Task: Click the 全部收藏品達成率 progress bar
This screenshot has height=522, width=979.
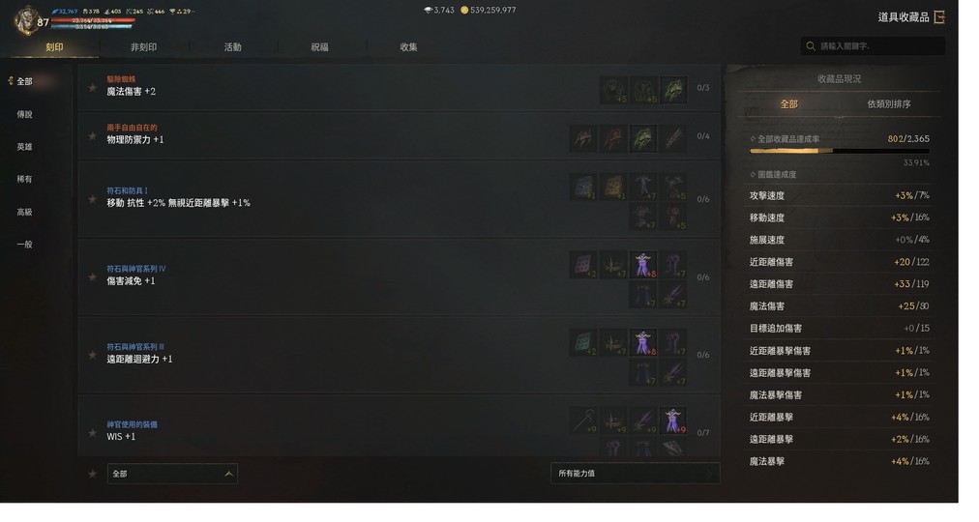Action: (x=839, y=151)
